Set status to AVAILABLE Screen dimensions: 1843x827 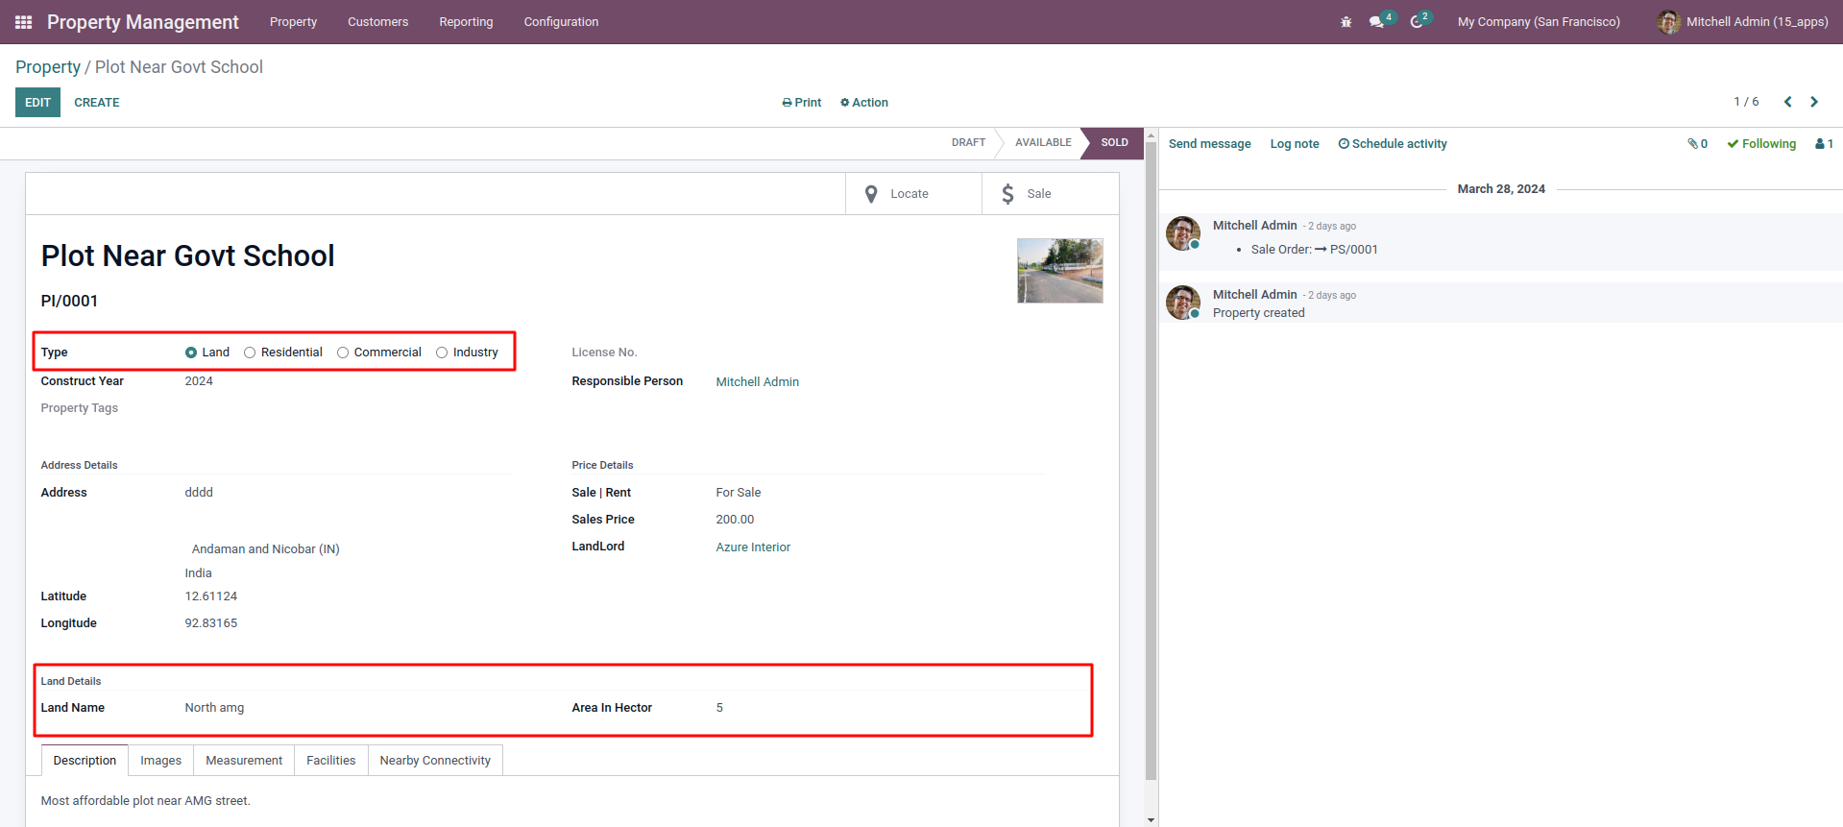pyautogui.click(x=1043, y=143)
